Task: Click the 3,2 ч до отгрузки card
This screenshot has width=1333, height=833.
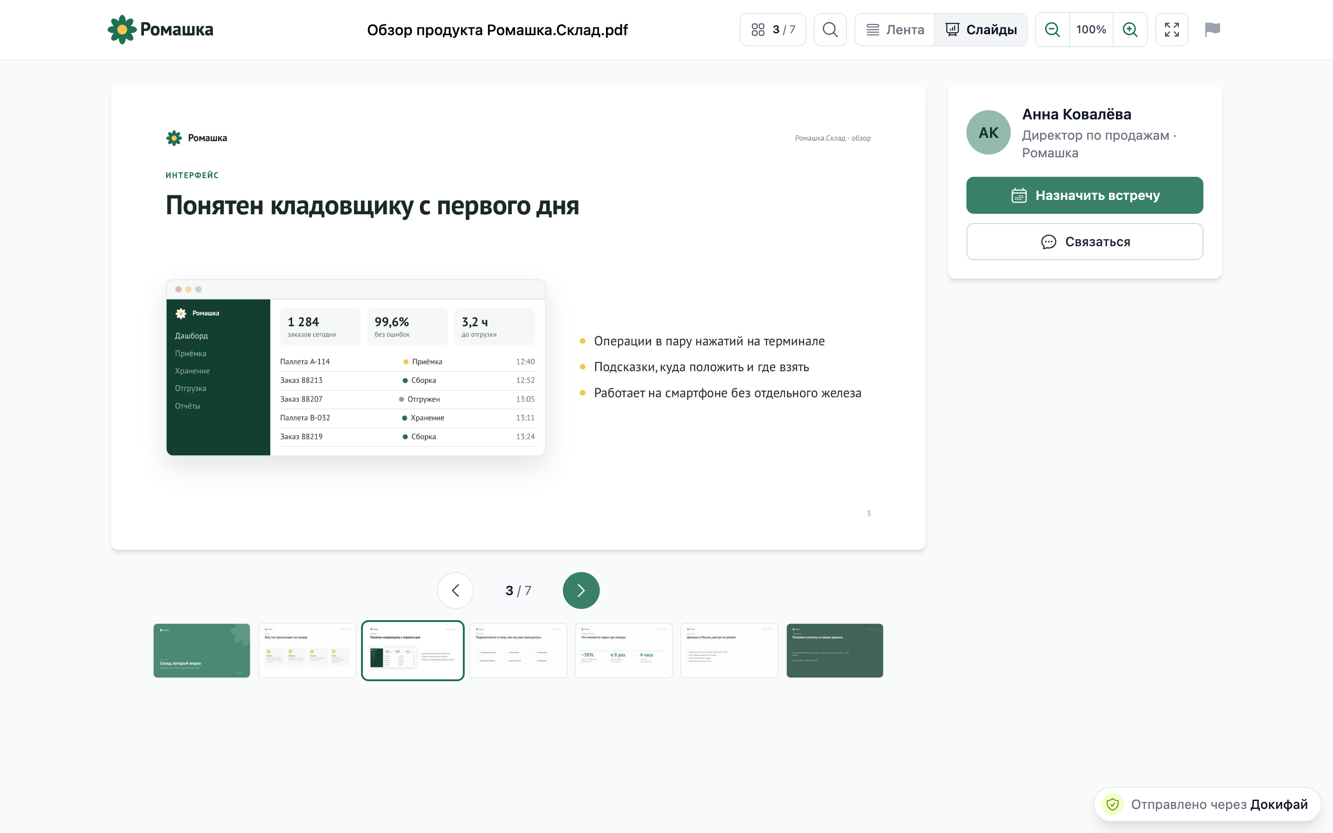Action: point(494,327)
